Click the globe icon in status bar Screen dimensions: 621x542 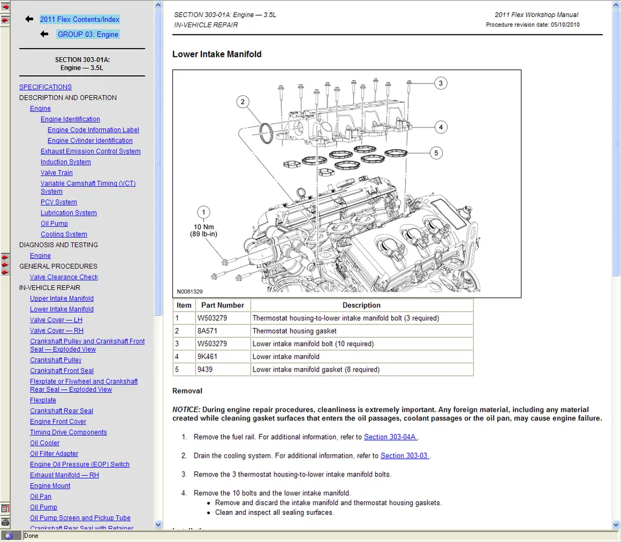pos(8,536)
